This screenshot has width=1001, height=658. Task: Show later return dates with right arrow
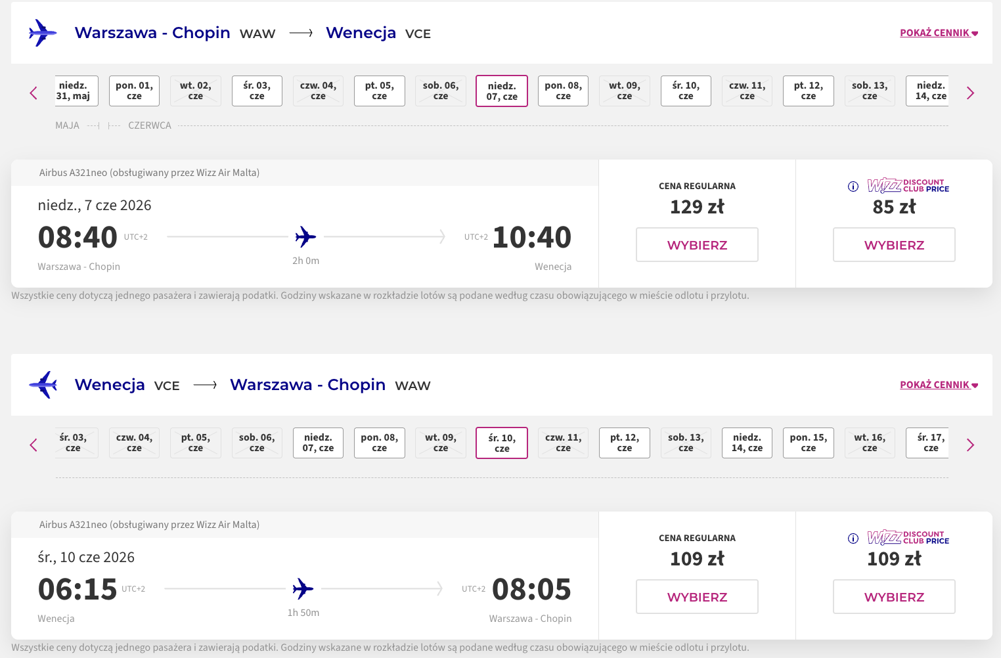point(970,445)
